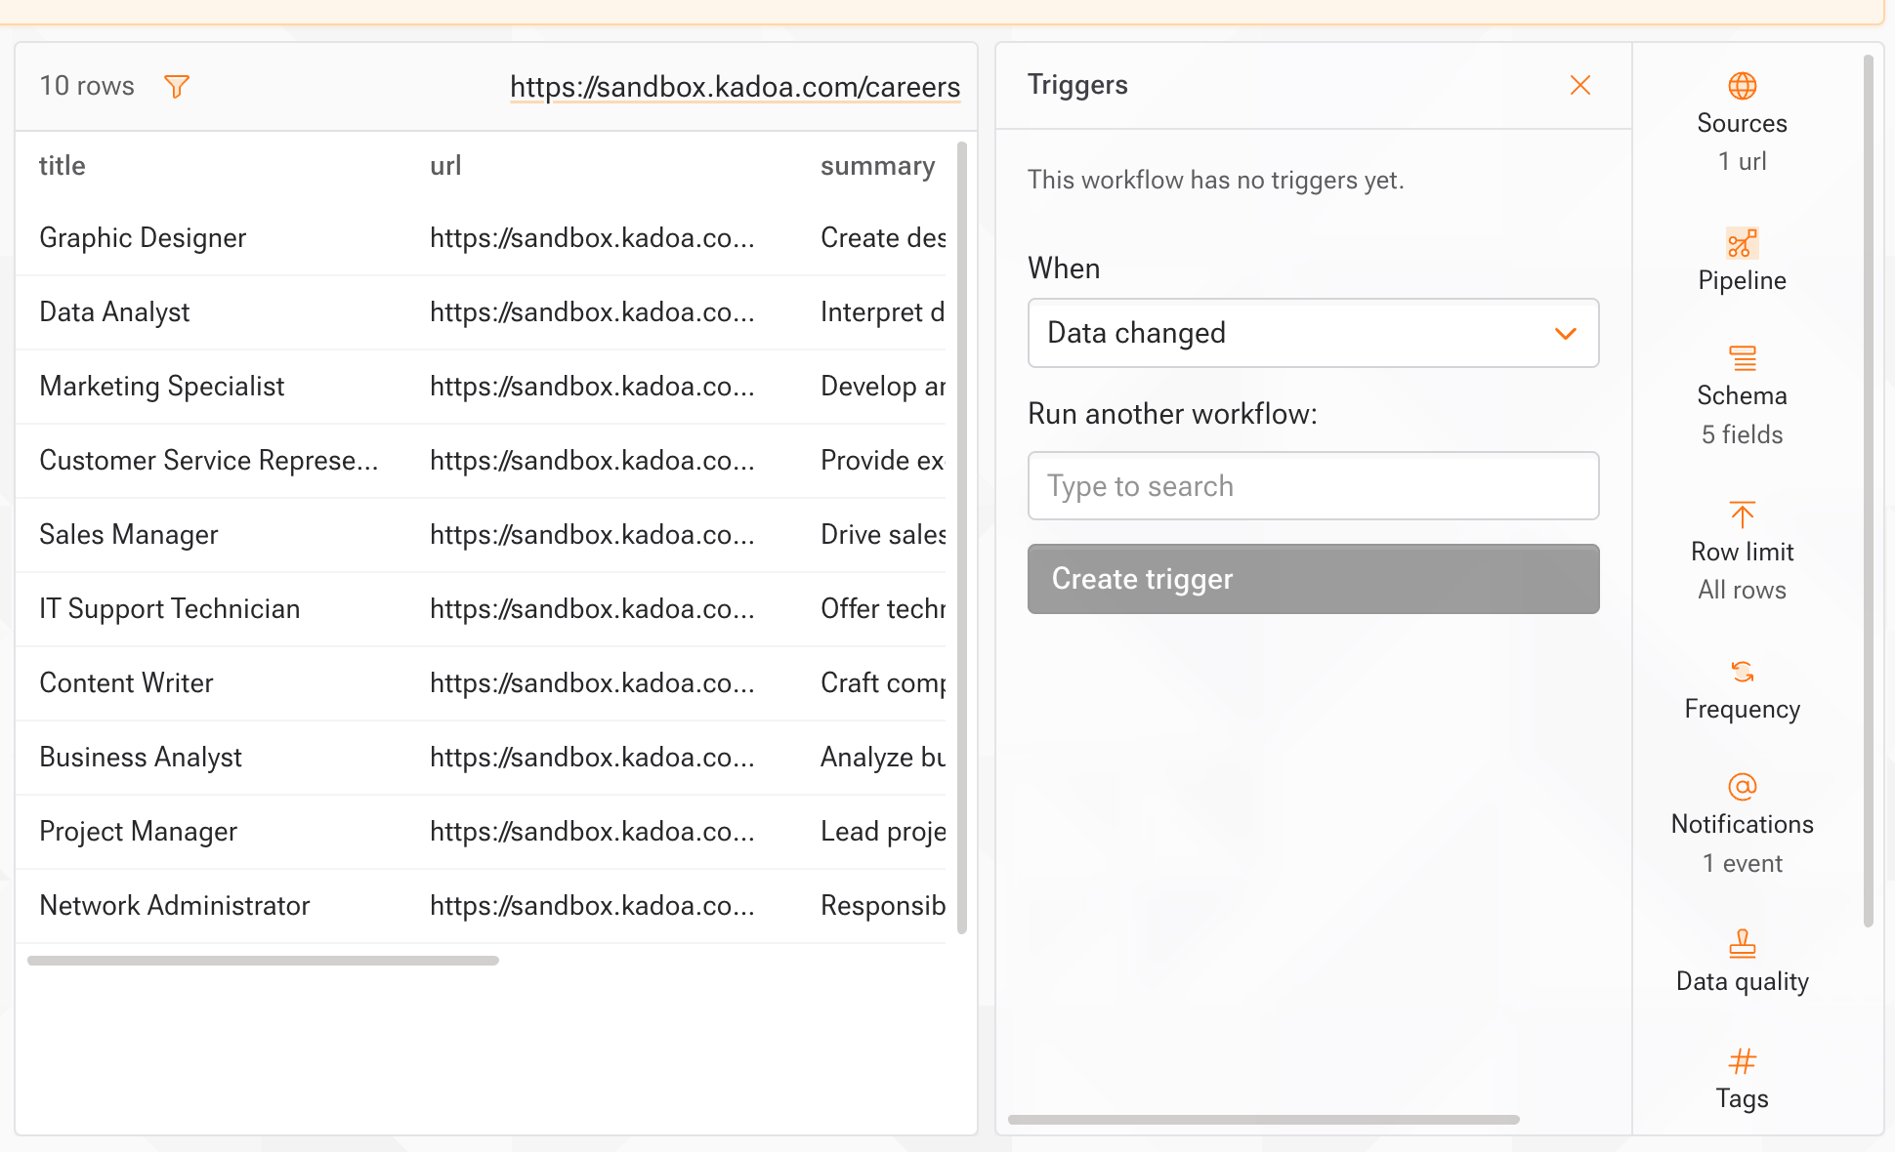Click the Create trigger button
Image resolution: width=1895 pixels, height=1152 pixels.
(x=1313, y=579)
